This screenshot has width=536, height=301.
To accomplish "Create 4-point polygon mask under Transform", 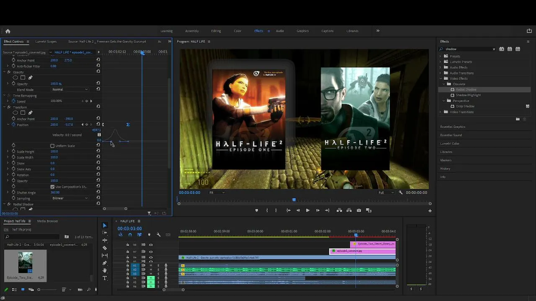I will [23, 113].
